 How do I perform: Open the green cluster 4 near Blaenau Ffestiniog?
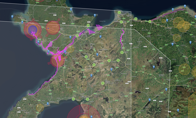coord(103,83)
